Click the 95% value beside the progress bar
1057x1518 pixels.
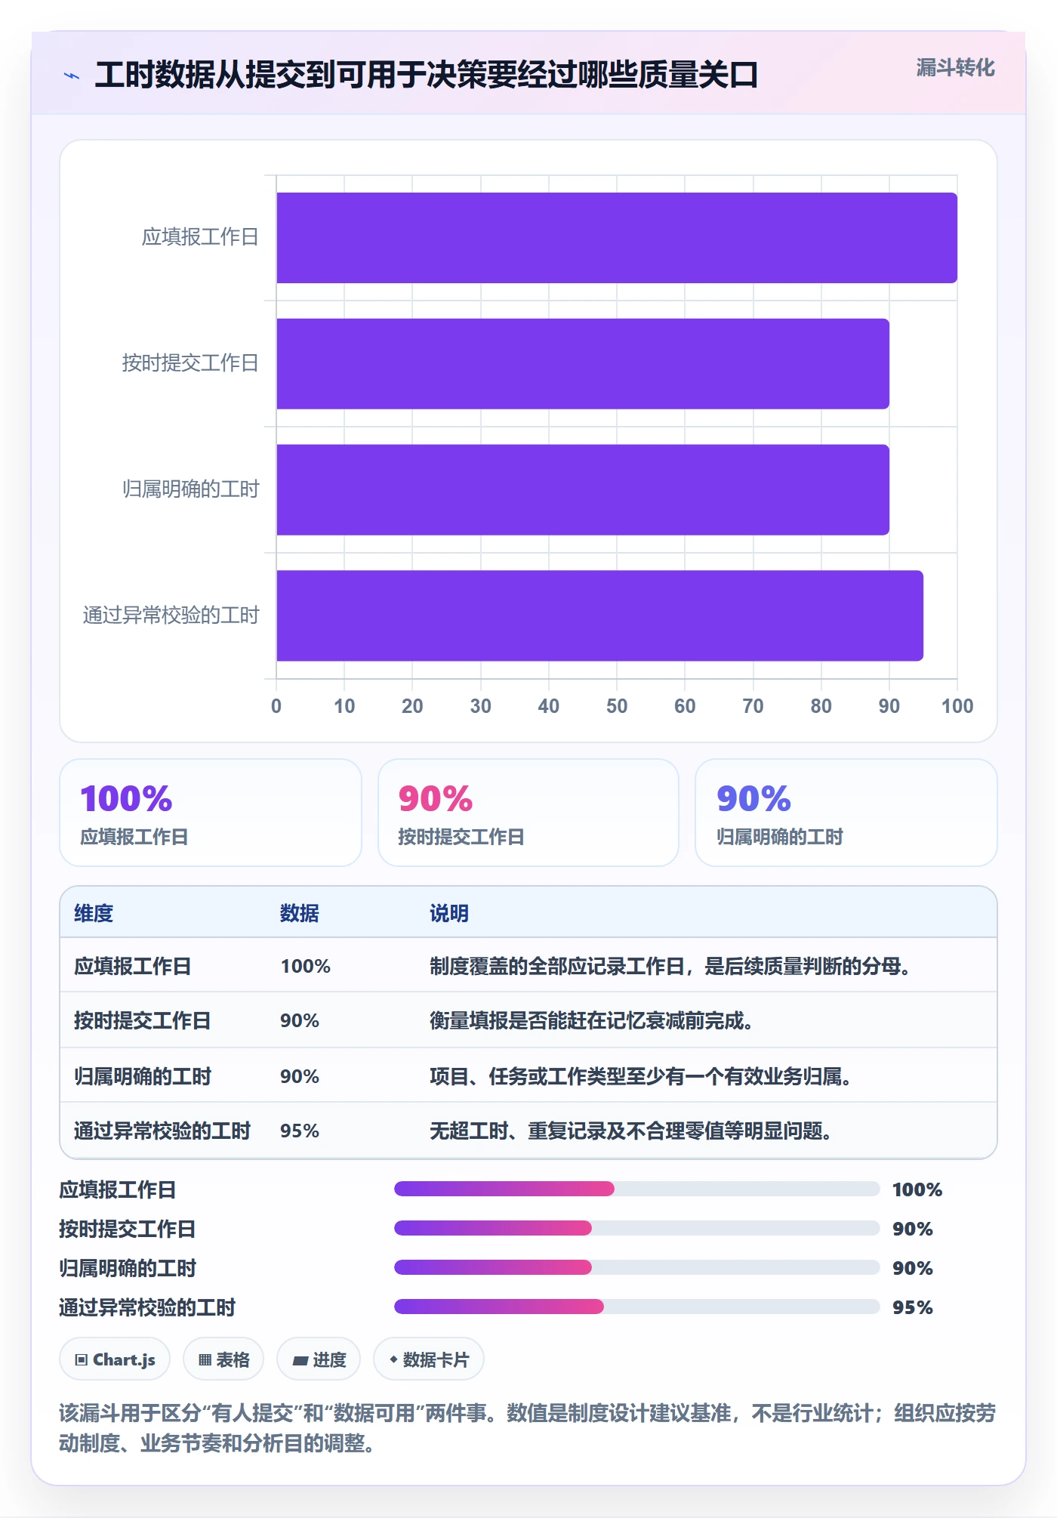(x=913, y=1307)
